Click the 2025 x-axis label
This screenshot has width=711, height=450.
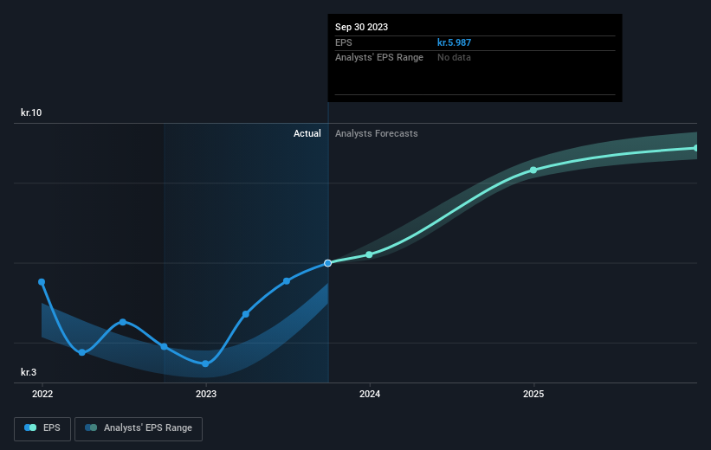click(533, 394)
